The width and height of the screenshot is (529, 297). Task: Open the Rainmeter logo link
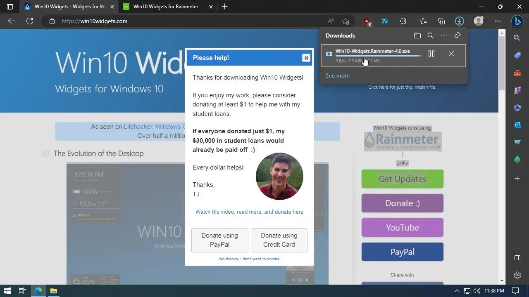coord(403,141)
